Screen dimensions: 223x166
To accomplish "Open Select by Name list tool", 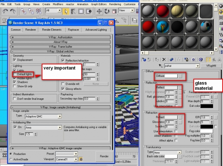I will 73,11.
